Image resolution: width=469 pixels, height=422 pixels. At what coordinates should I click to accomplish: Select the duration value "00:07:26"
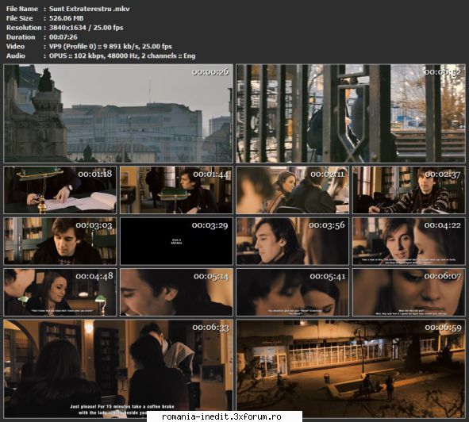63,37
